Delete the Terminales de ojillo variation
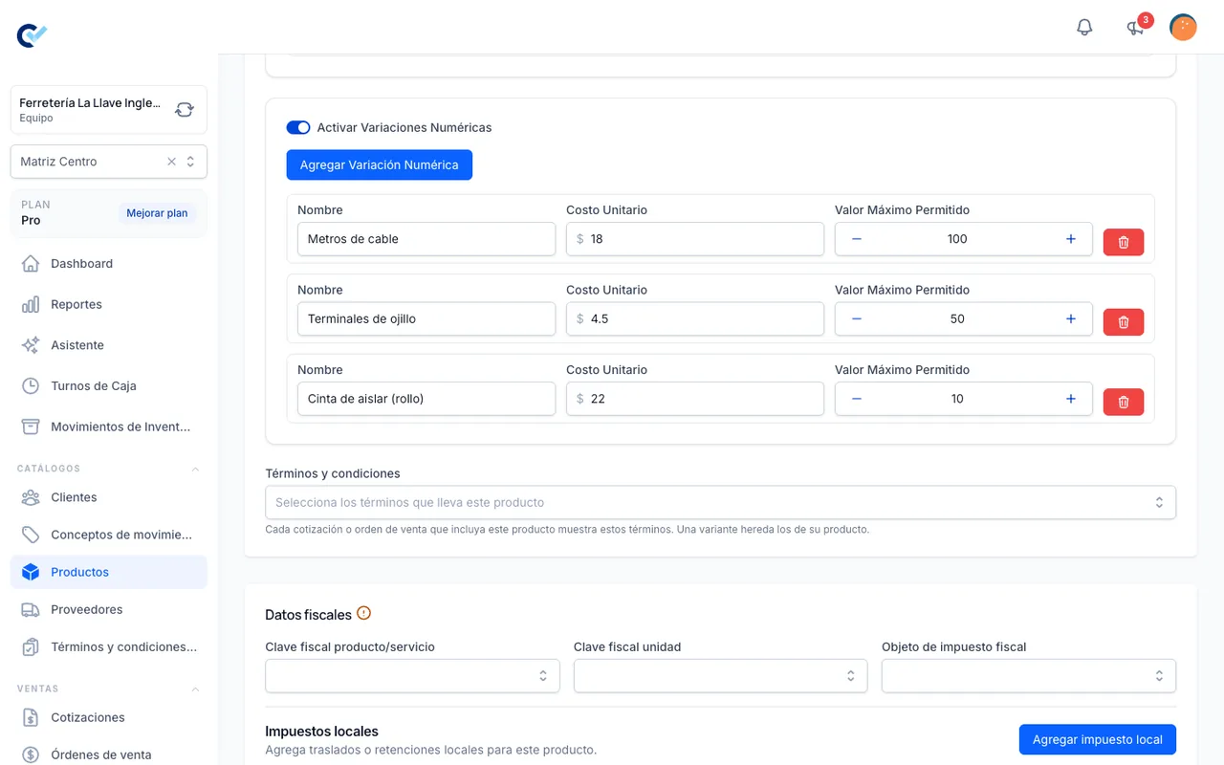 1124,322
